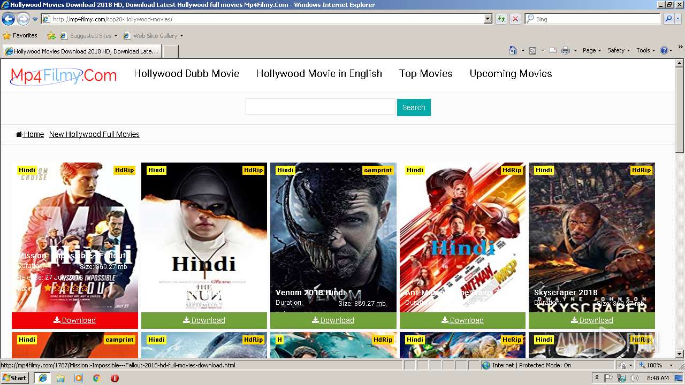Click the Bing search box

coord(593,19)
